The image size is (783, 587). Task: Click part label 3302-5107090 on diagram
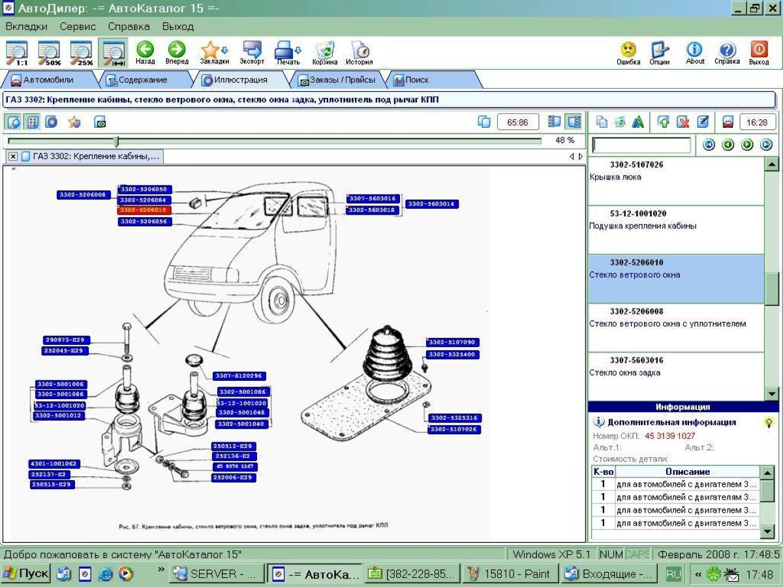pos(452,342)
